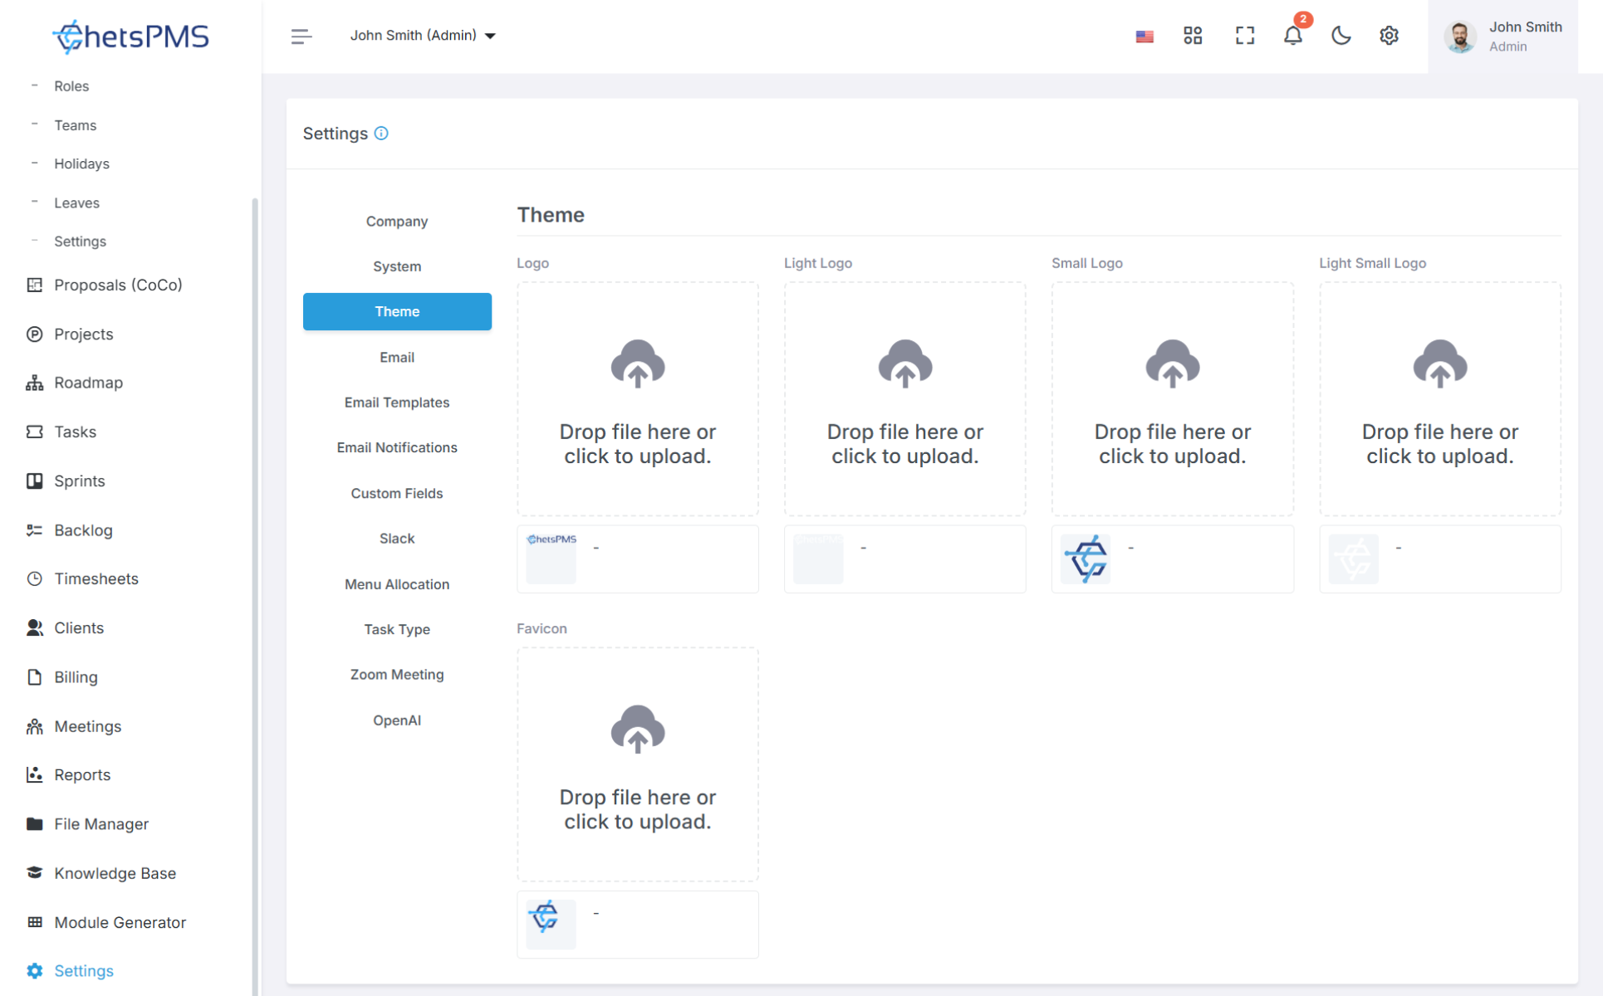The width and height of the screenshot is (1603, 996).
Task: Open the notifications bell icon
Action: click(x=1292, y=36)
